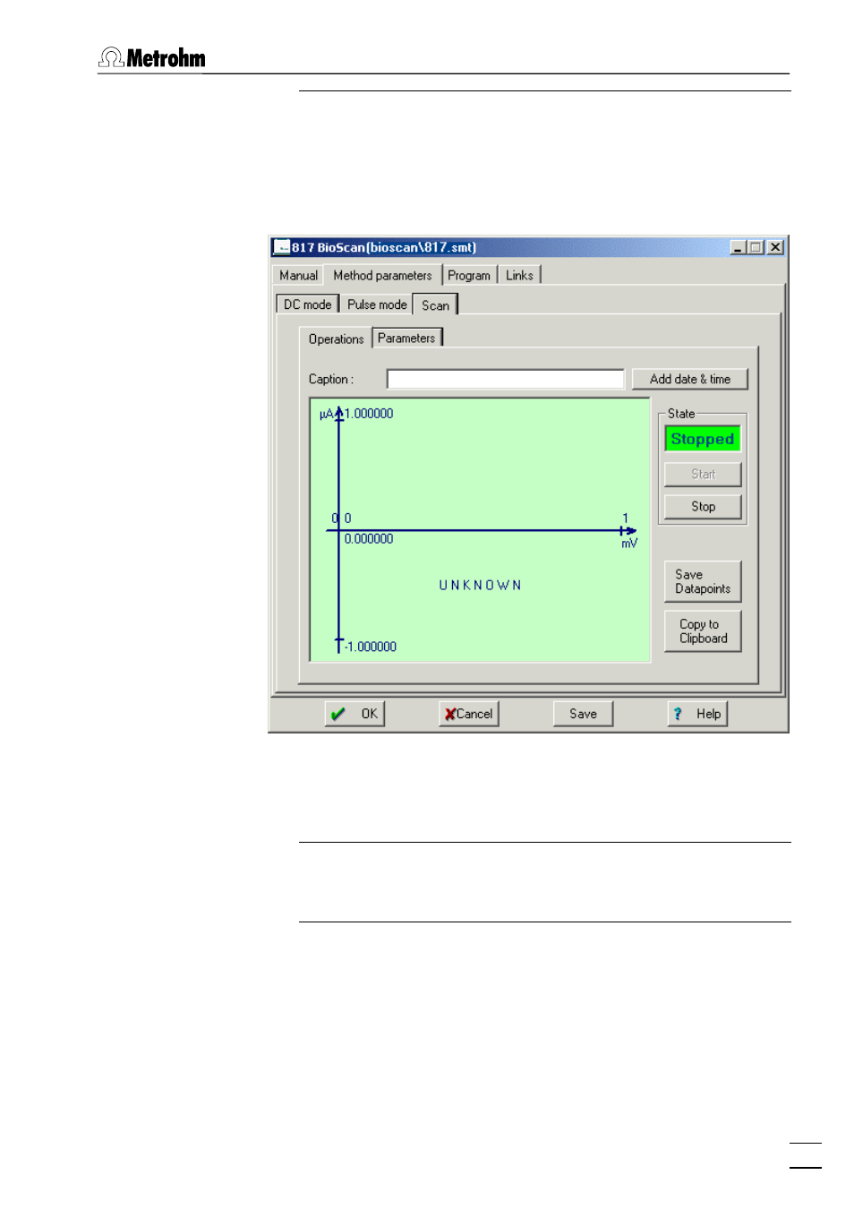Click the 1.000000 y-axis value
Screen dimensions: 854x1209
pyautogui.click(x=369, y=414)
